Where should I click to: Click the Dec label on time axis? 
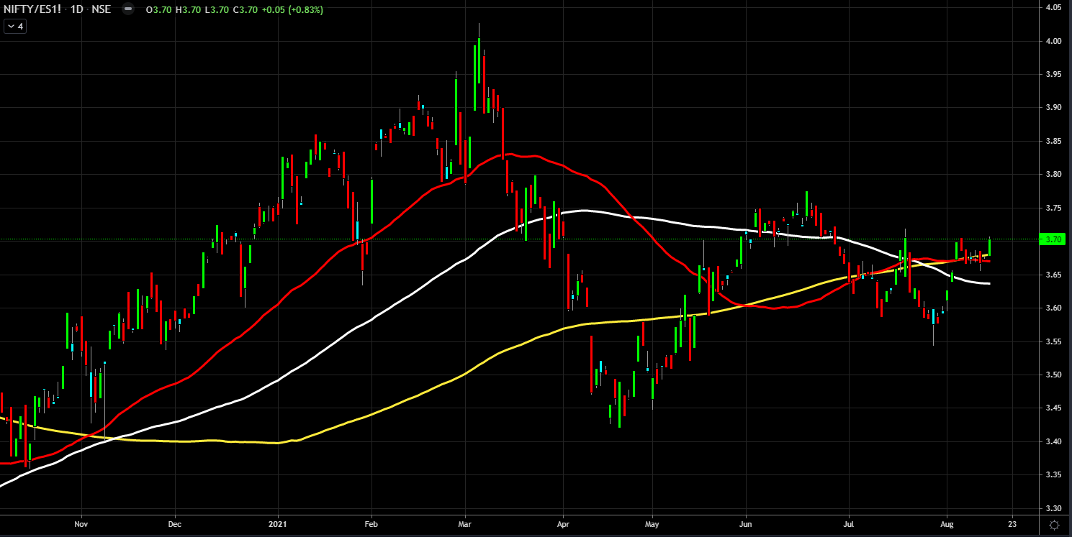pyautogui.click(x=175, y=525)
